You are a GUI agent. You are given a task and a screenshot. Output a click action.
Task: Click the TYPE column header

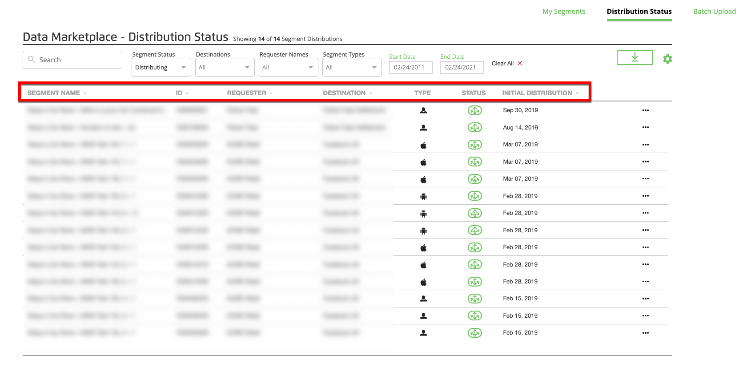(x=422, y=93)
